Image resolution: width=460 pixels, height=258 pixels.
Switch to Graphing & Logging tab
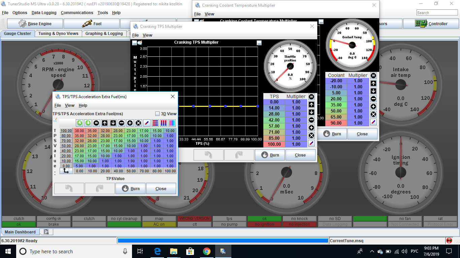[104, 34]
